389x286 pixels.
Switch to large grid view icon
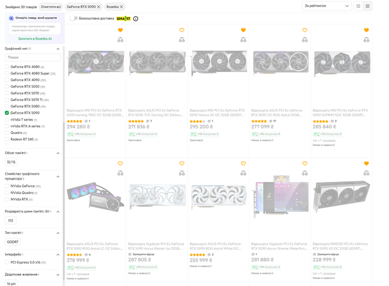[368, 6]
